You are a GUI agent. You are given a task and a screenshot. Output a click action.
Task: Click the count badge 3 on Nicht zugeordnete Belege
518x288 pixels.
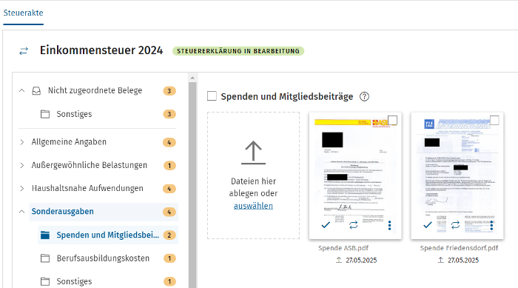tap(169, 91)
